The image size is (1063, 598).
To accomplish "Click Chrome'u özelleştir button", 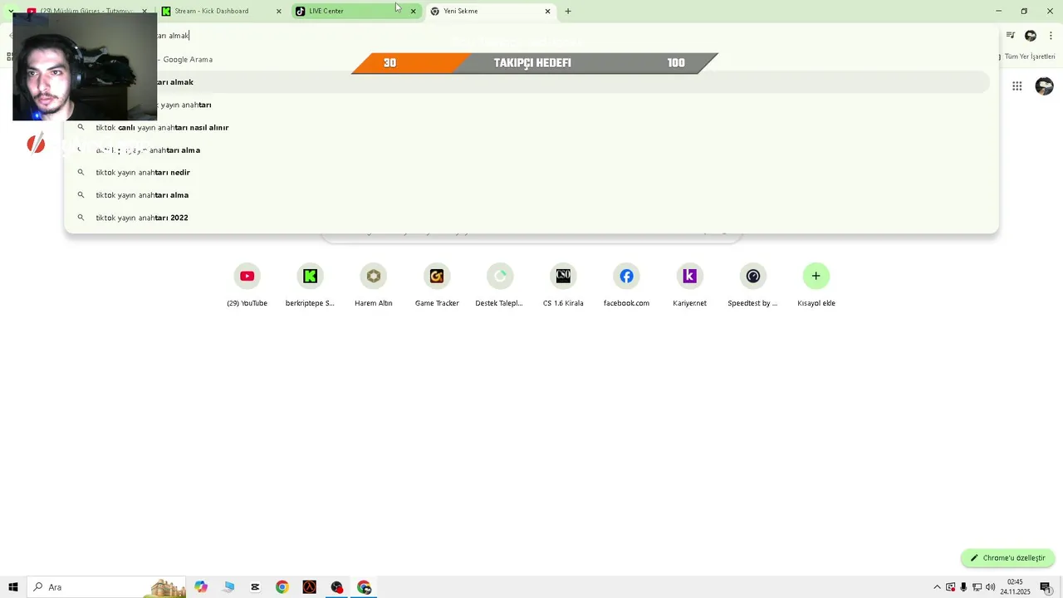I will [x=1007, y=558].
